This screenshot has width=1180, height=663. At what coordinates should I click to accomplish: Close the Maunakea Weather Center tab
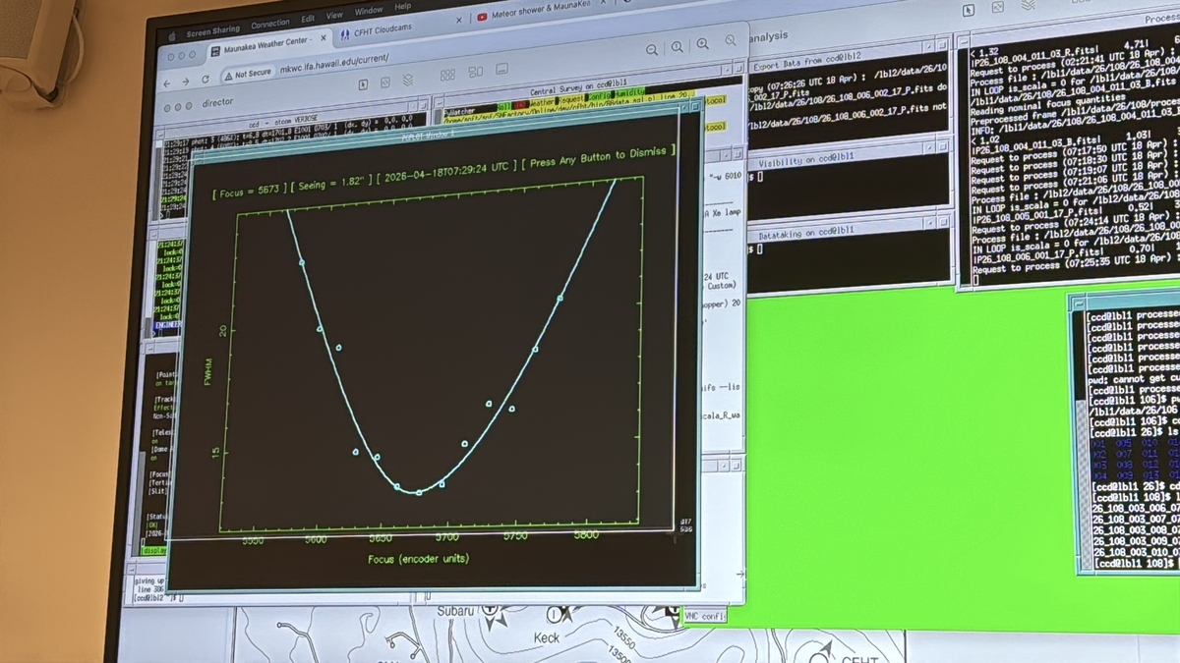(323, 38)
